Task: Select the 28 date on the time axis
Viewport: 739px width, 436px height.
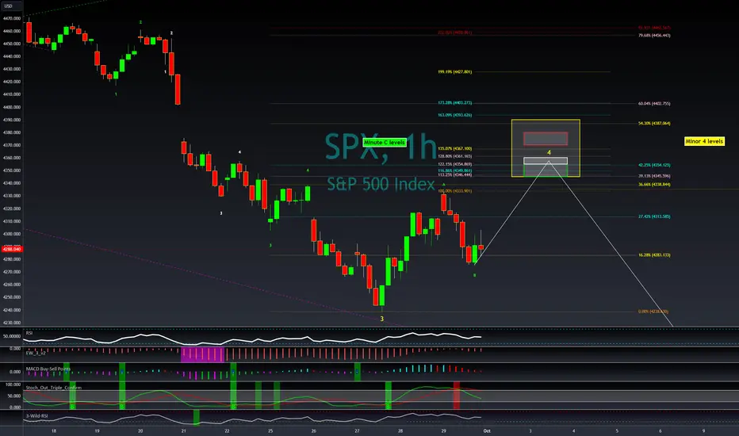Action: 400,430
